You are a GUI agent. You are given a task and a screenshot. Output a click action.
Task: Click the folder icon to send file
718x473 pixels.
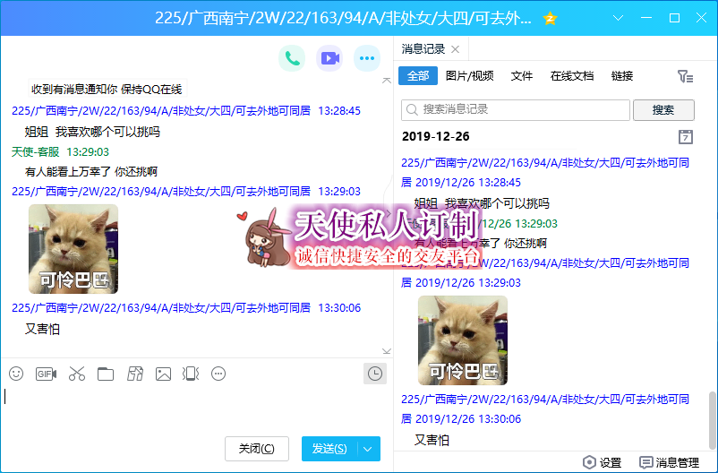pos(106,374)
